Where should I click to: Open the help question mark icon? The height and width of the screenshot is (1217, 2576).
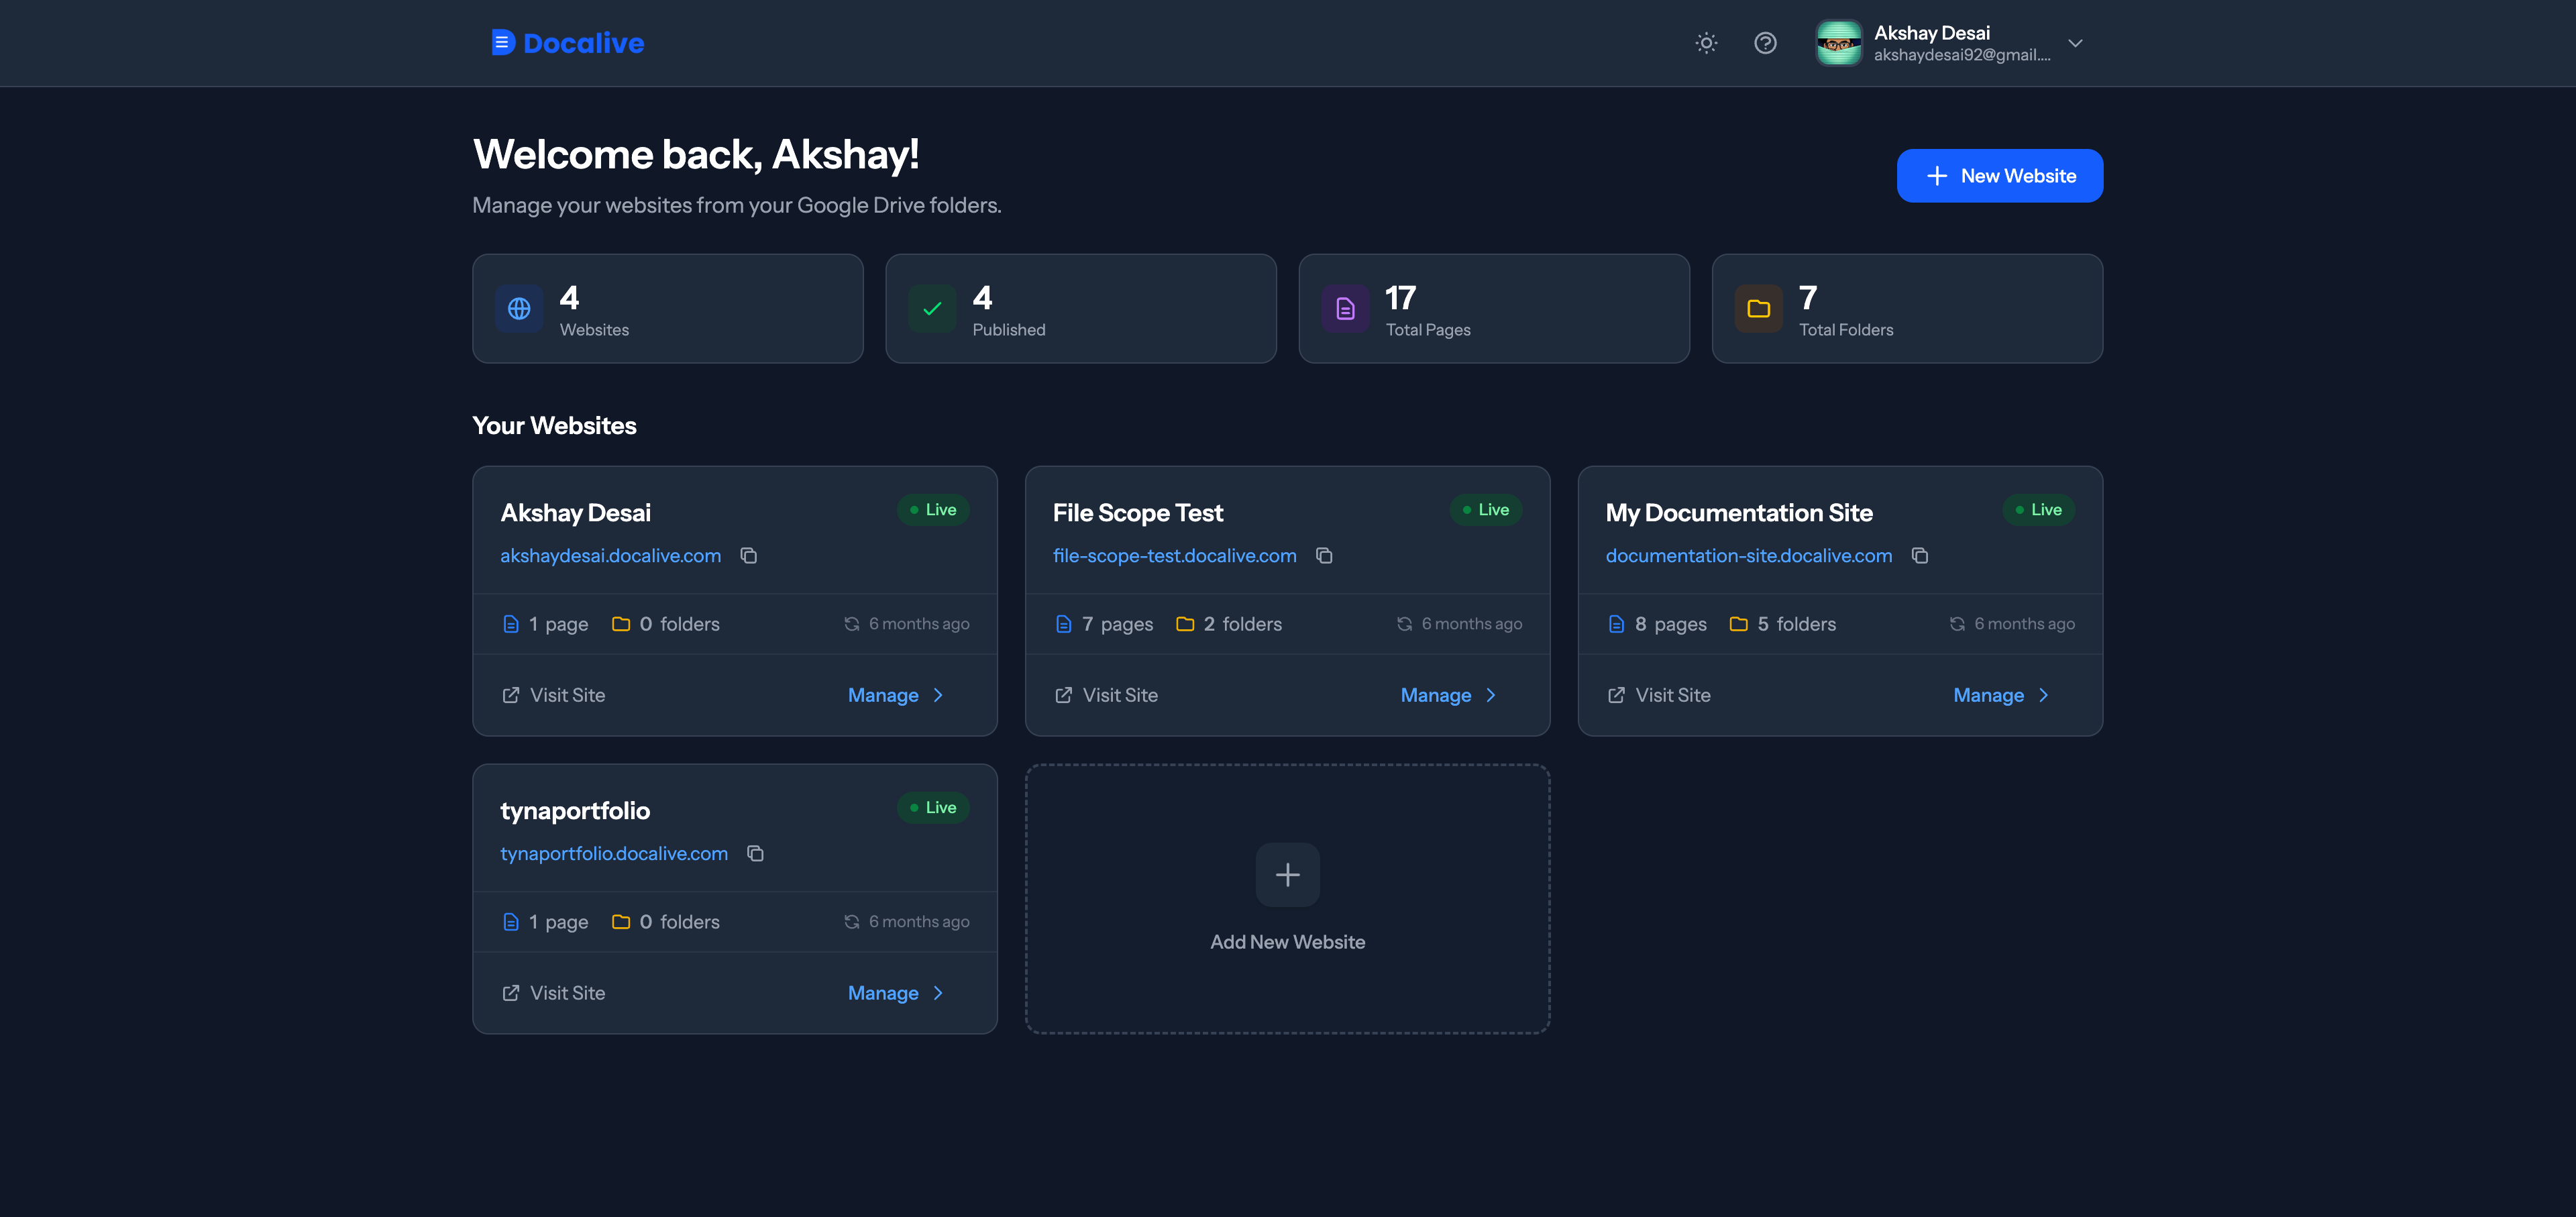tap(1765, 43)
